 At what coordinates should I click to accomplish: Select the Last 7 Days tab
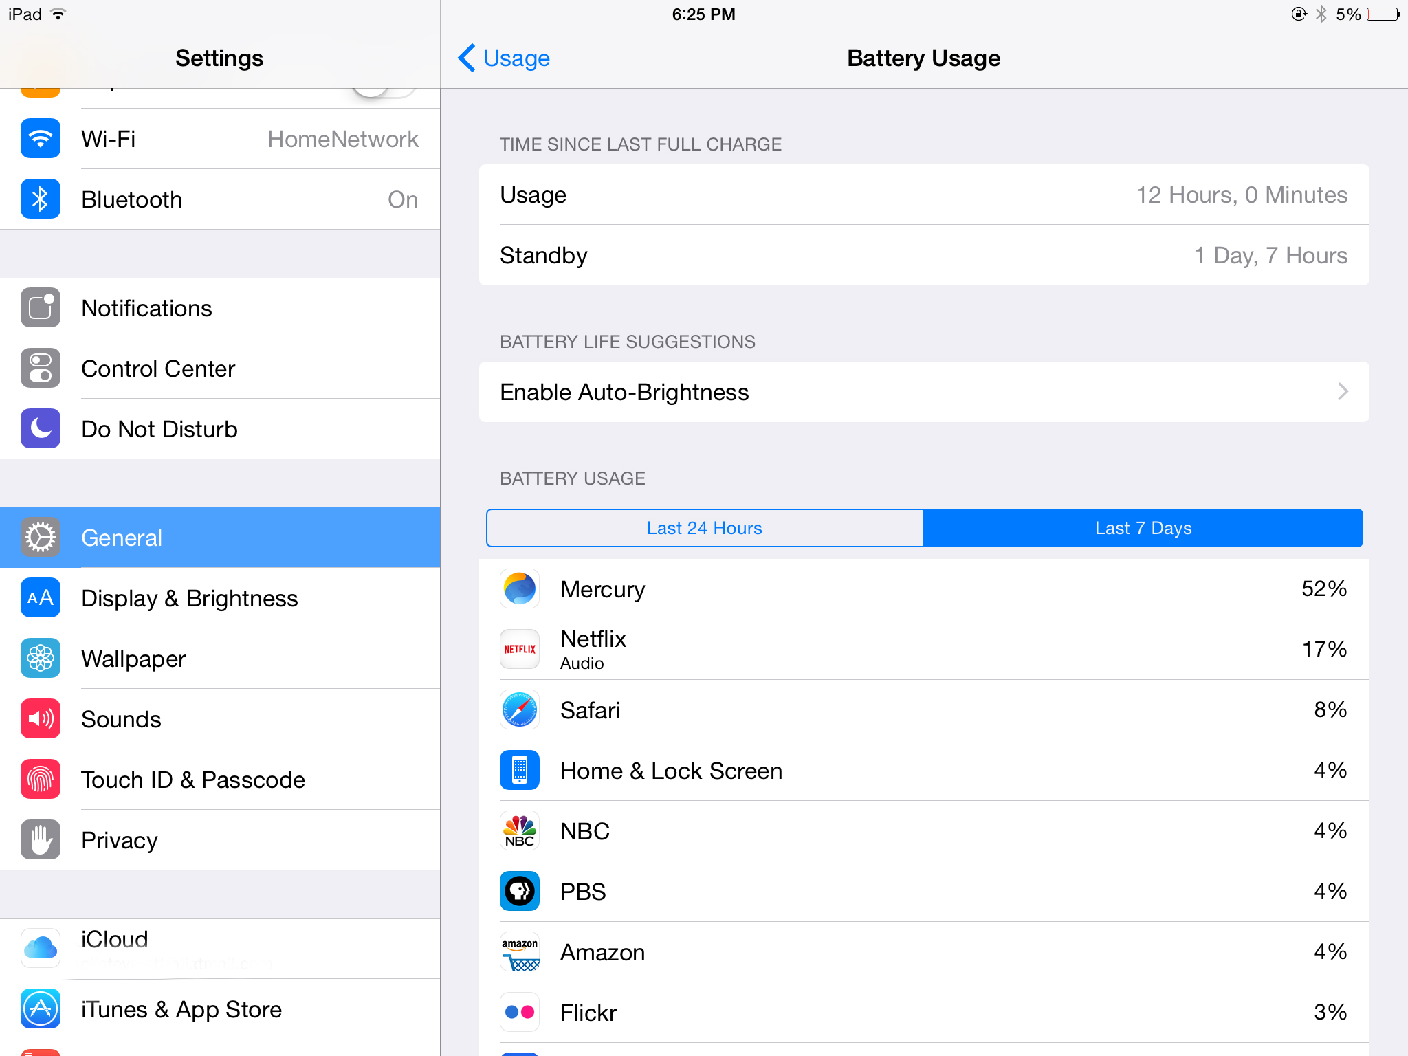pyautogui.click(x=1143, y=528)
